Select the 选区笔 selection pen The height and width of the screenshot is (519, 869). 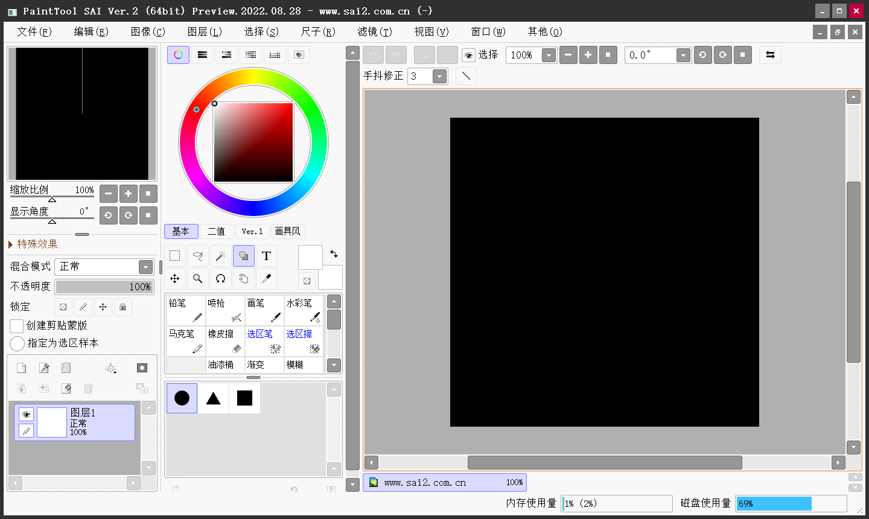264,341
